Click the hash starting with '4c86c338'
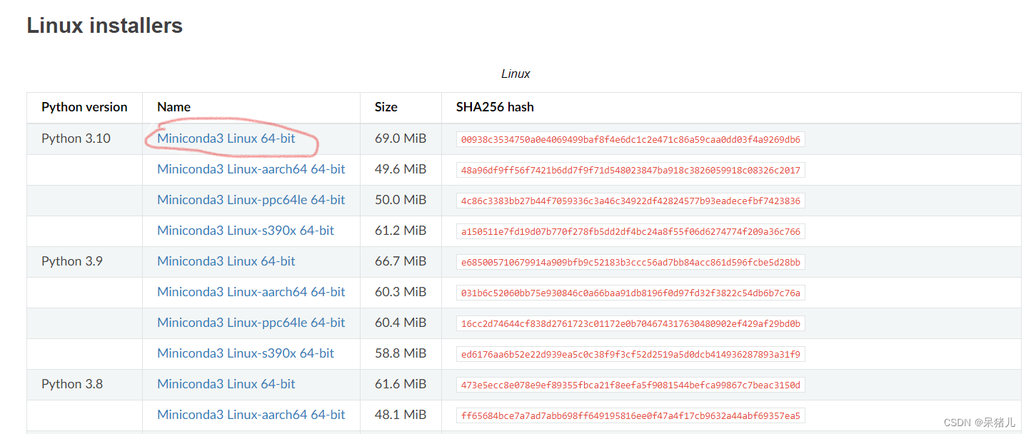The height and width of the screenshot is (434, 1026). tap(630, 201)
